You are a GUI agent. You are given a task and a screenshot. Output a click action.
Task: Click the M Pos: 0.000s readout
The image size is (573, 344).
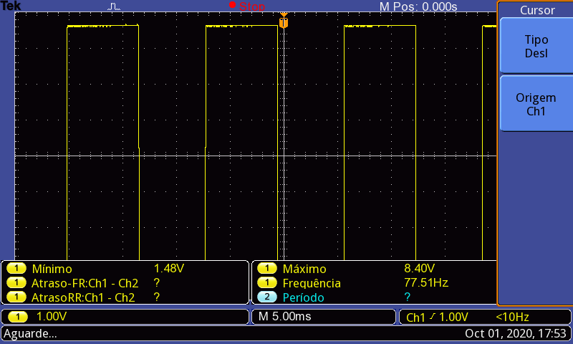(418, 6)
